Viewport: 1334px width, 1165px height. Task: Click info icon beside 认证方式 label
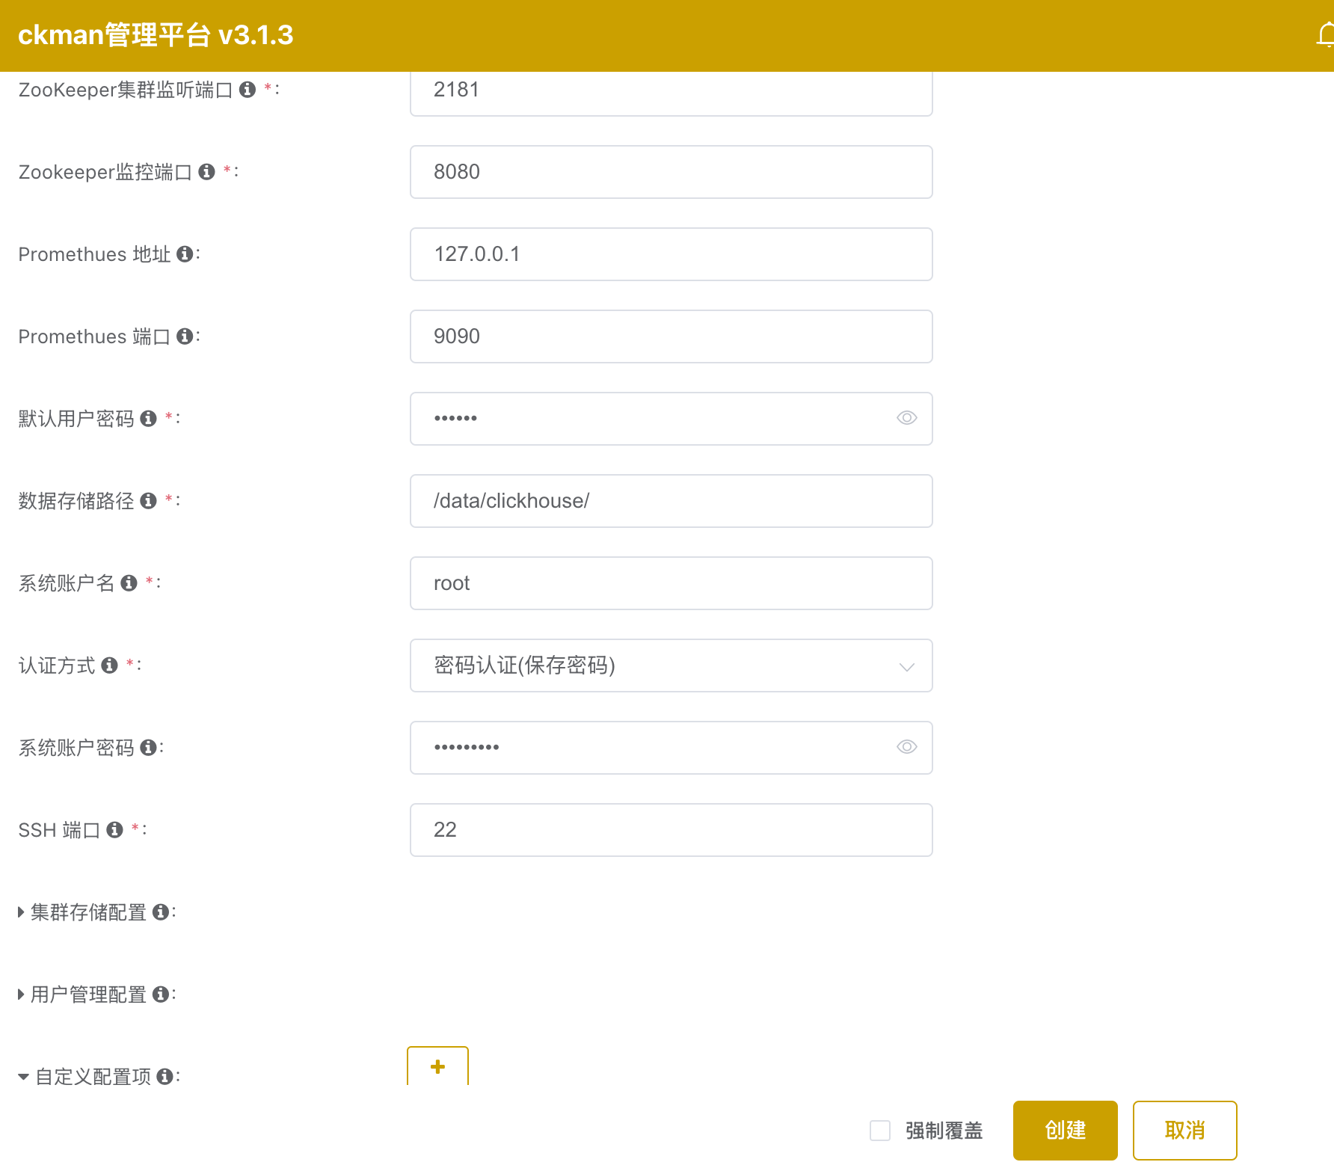click(110, 665)
